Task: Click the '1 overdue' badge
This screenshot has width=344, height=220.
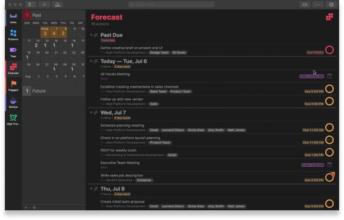Action: [108, 40]
